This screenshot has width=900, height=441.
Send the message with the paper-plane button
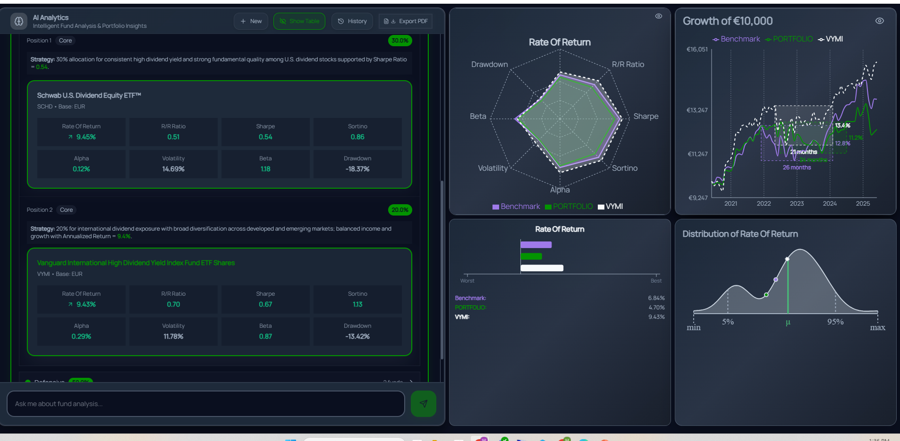[423, 404]
